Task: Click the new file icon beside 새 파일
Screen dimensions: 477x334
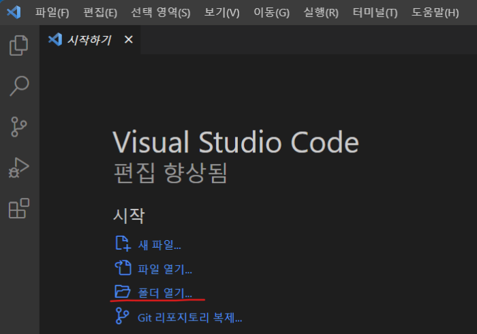Action: [123, 244]
